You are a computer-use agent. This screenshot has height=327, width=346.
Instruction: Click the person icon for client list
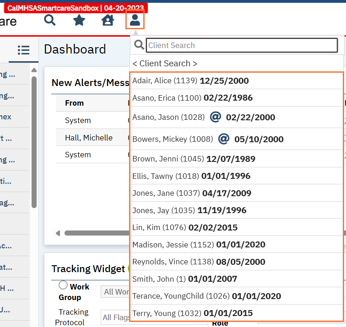tap(135, 20)
